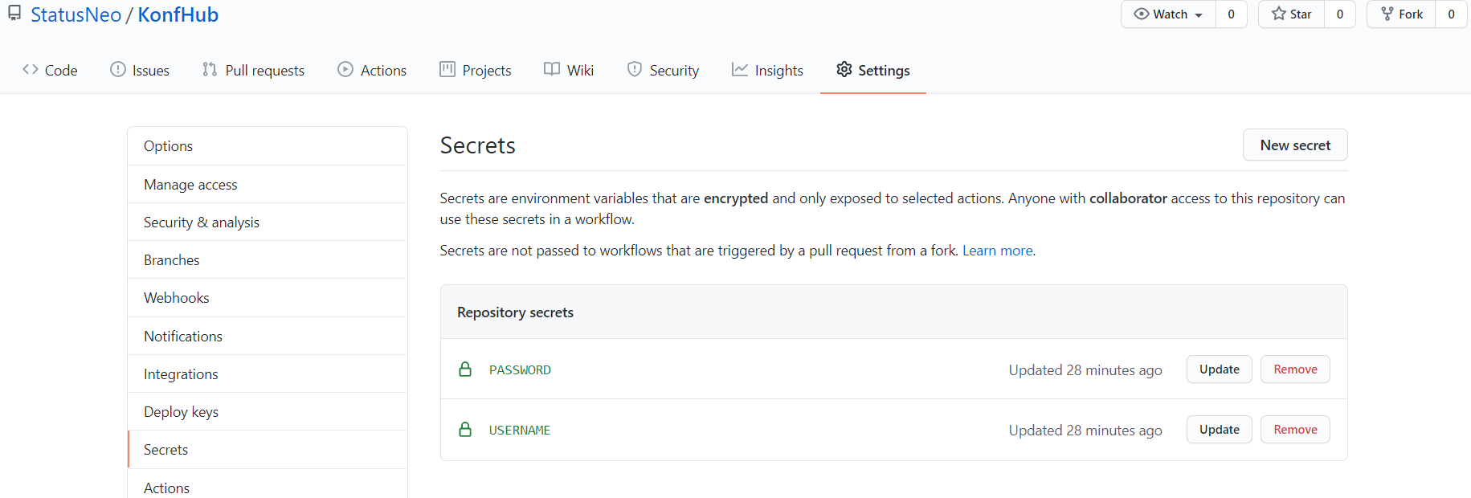1471x498 pixels.
Task: Update the USERNAME secret
Action: [1220, 430]
